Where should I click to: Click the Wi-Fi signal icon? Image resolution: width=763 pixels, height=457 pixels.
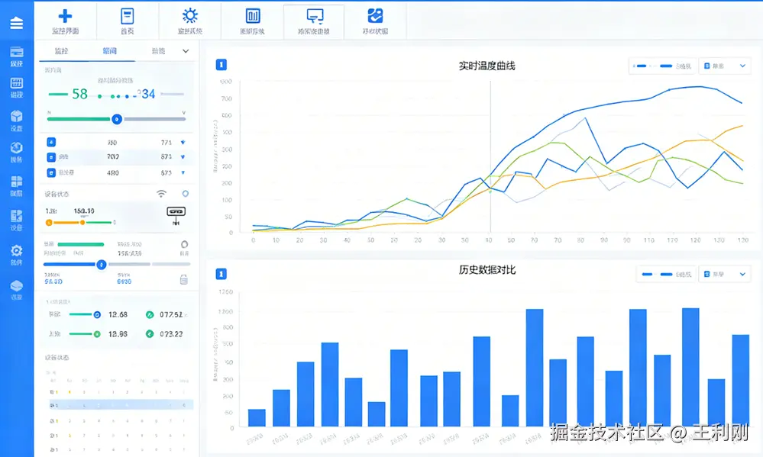tap(162, 194)
